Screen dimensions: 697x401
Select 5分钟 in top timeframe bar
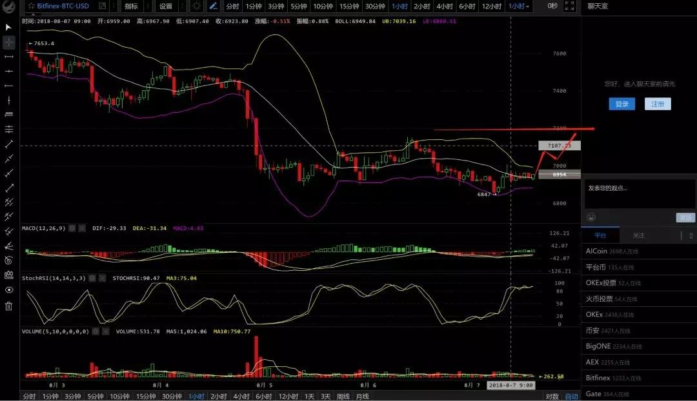click(299, 6)
